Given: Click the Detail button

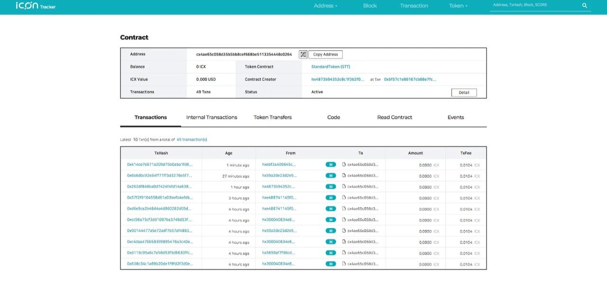Looking at the screenshot, I should click(x=464, y=93).
